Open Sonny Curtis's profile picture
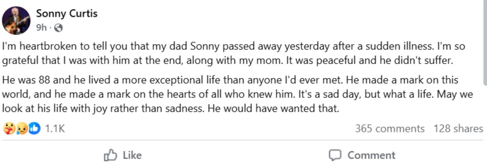487x163 pixels. point(16,21)
